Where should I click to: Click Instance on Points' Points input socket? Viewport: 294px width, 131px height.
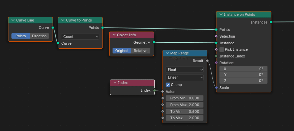(216, 30)
